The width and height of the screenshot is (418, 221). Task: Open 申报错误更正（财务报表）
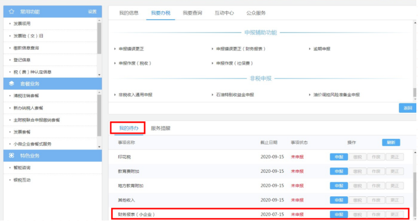tap(241, 49)
